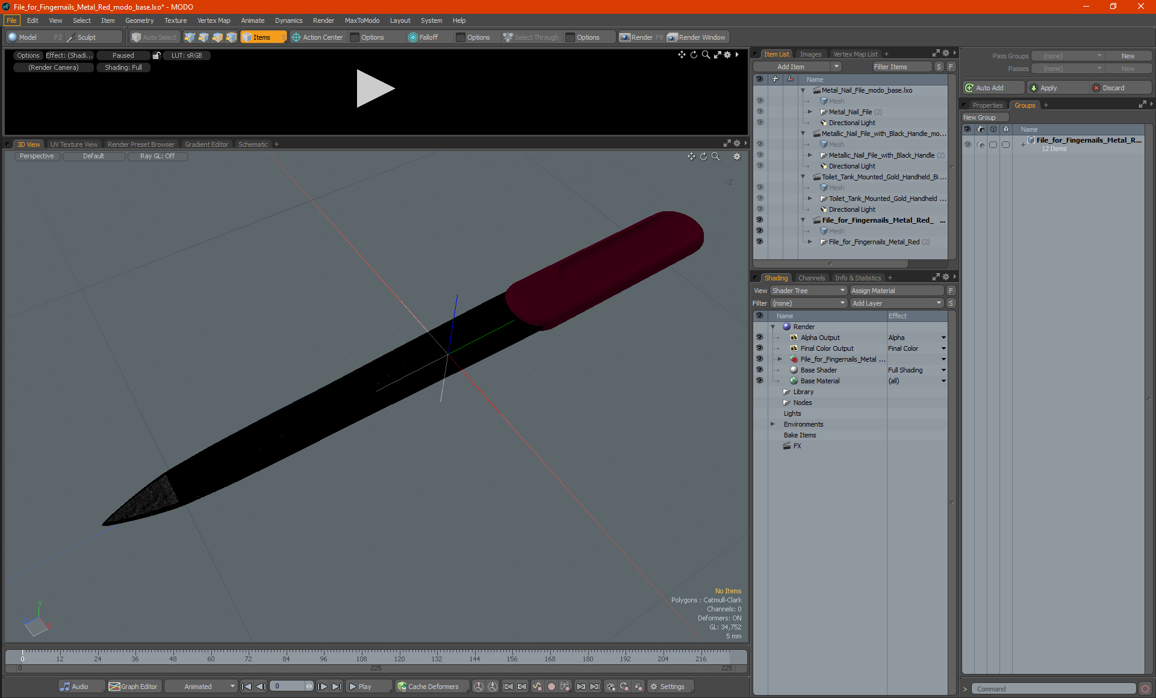This screenshot has width=1156, height=698.
Task: Click Perspective view button
Action: pyautogui.click(x=37, y=156)
